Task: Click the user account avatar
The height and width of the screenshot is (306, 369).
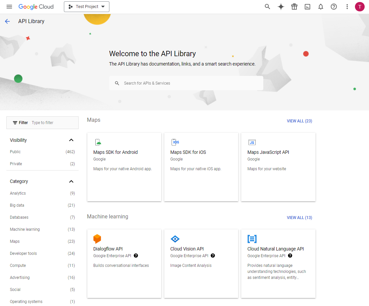Action: (360, 7)
